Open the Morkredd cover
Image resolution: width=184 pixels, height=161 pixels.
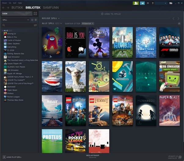(x=146, y=111)
